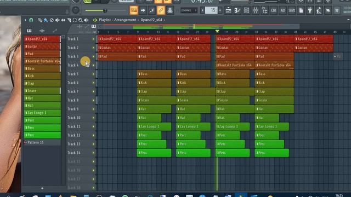351x197 pixels.
Task: Switch to audio clips tab in picker panel
Action: 42,31
